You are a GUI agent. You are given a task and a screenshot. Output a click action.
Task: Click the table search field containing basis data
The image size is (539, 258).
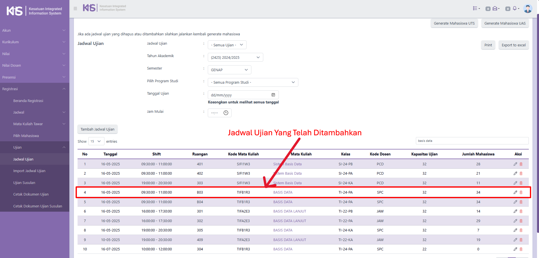pos(472,141)
